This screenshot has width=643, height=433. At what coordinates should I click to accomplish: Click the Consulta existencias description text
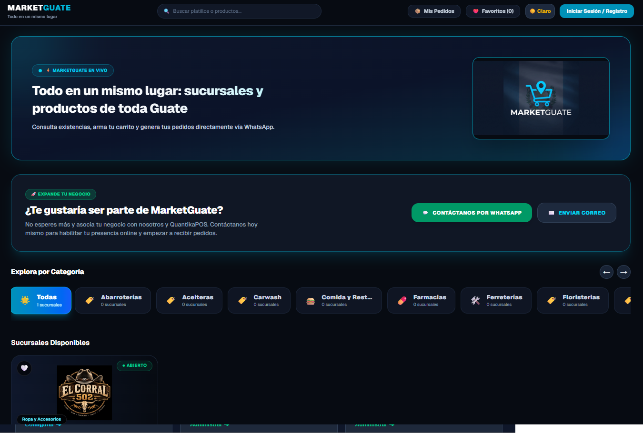coord(153,127)
